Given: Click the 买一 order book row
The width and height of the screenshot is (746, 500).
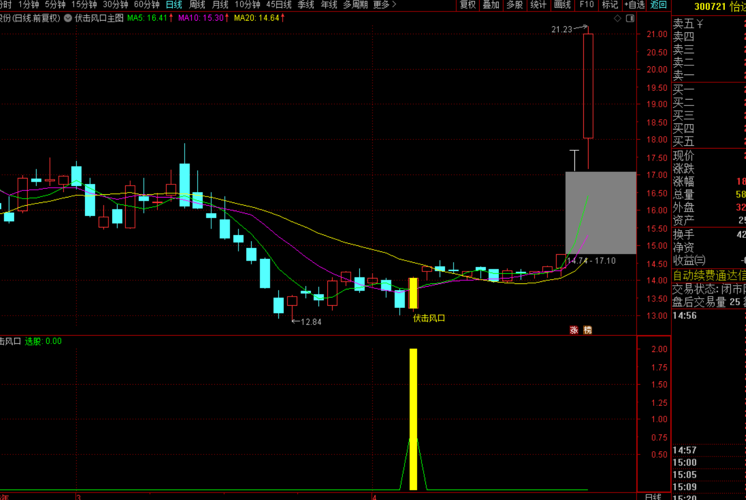Looking at the screenshot, I should (x=709, y=89).
